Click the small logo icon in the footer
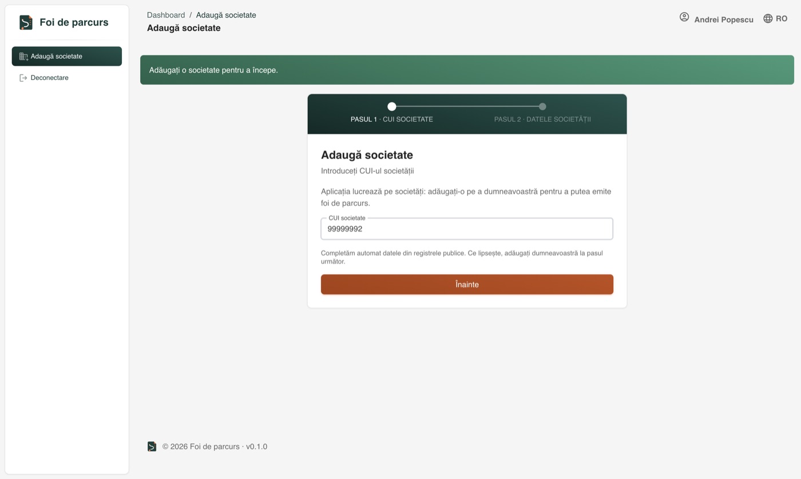Image resolution: width=801 pixels, height=479 pixels. [x=152, y=446]
